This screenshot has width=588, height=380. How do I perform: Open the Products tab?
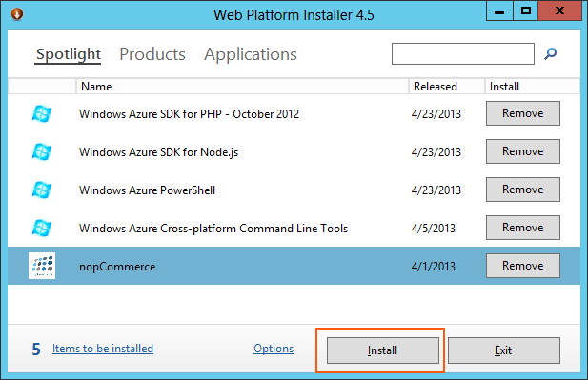point(152,54)
